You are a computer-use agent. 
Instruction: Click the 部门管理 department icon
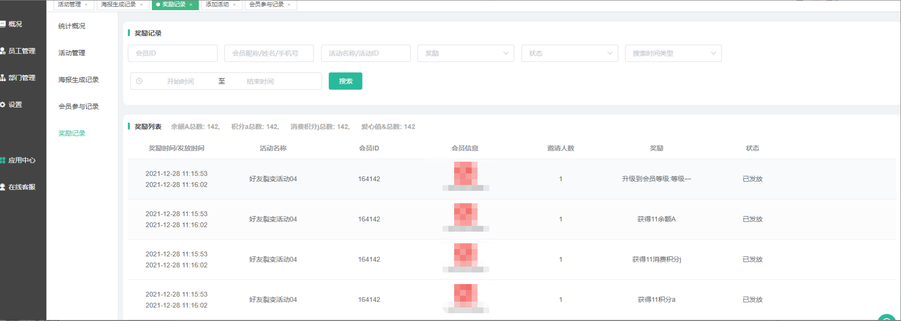(3, 78)
